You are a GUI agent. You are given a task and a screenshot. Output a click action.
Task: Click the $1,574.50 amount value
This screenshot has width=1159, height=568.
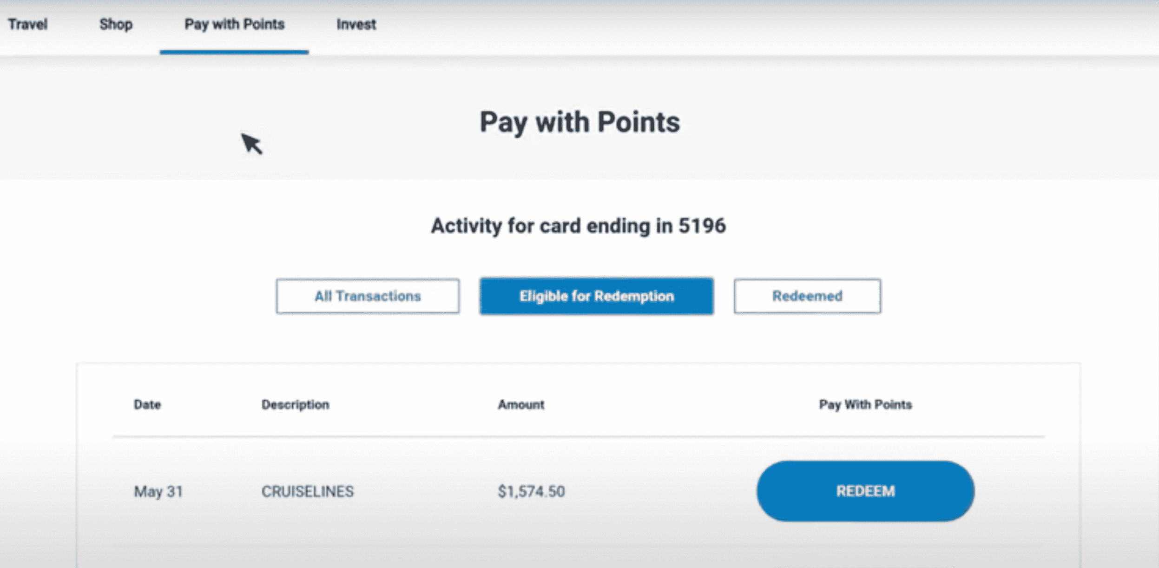coord(532,491)
